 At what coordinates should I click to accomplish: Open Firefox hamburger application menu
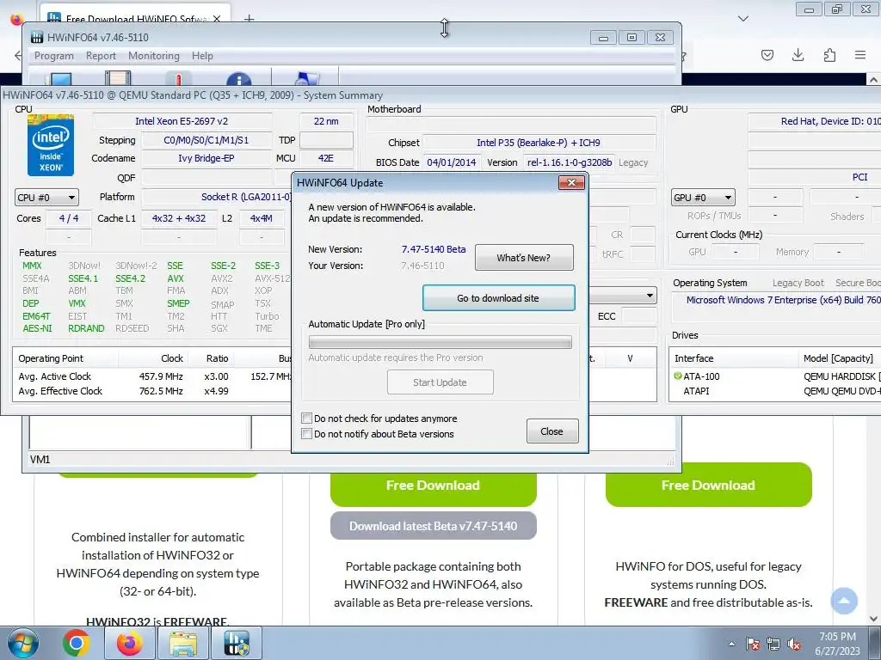(860, 55)
